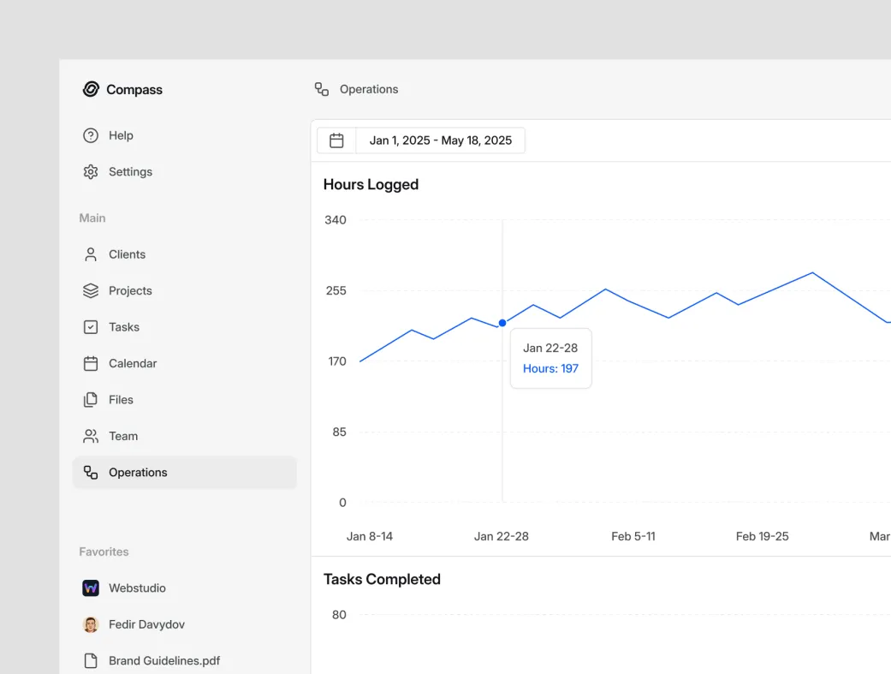Click the Compass logo icon
The image size is (891, 674).
[x=91, y=89]
